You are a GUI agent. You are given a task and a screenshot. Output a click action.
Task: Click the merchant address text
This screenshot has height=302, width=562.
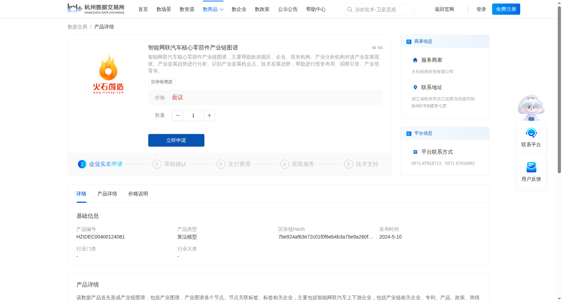click(443, 102)
